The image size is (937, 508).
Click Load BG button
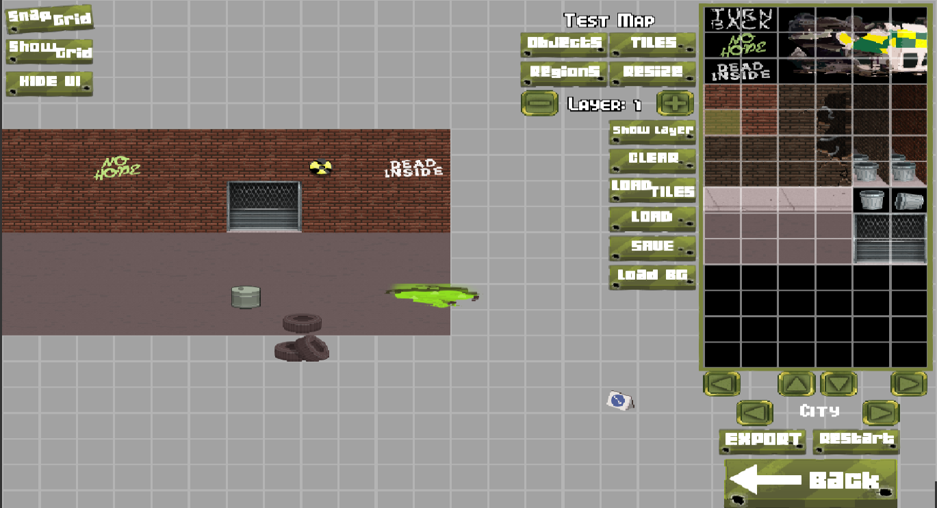point(652,277)
